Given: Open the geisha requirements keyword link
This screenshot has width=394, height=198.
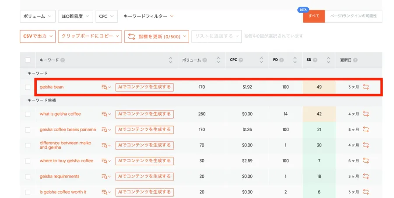Looking at the screenshot, I should pyautogui.click(x=60, y=177).
